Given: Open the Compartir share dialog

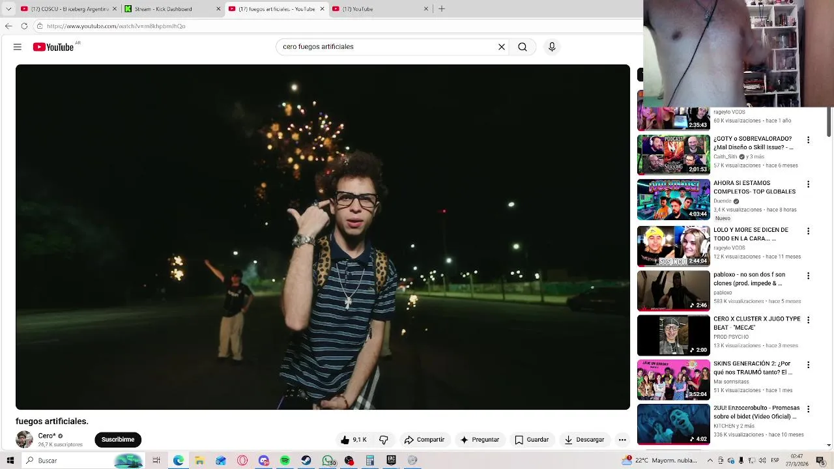Looking at the screenshot, I should [x=424, y=440].
